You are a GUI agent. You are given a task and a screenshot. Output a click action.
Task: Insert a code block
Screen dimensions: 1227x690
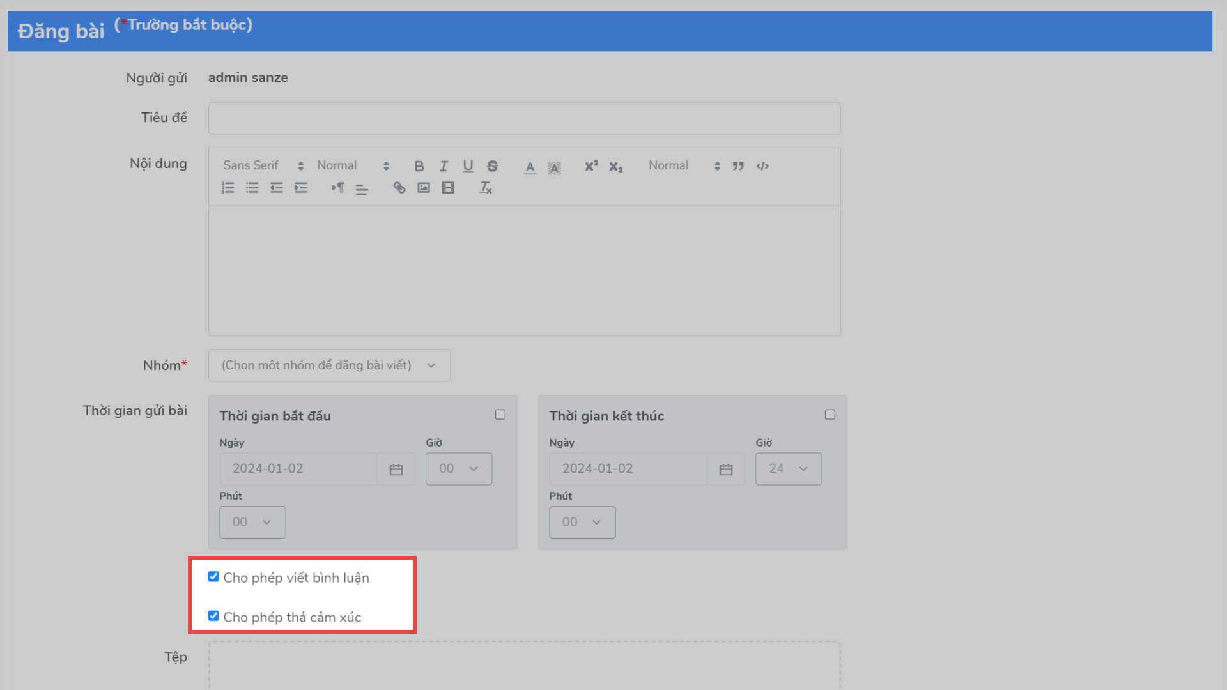pos(762,166)
